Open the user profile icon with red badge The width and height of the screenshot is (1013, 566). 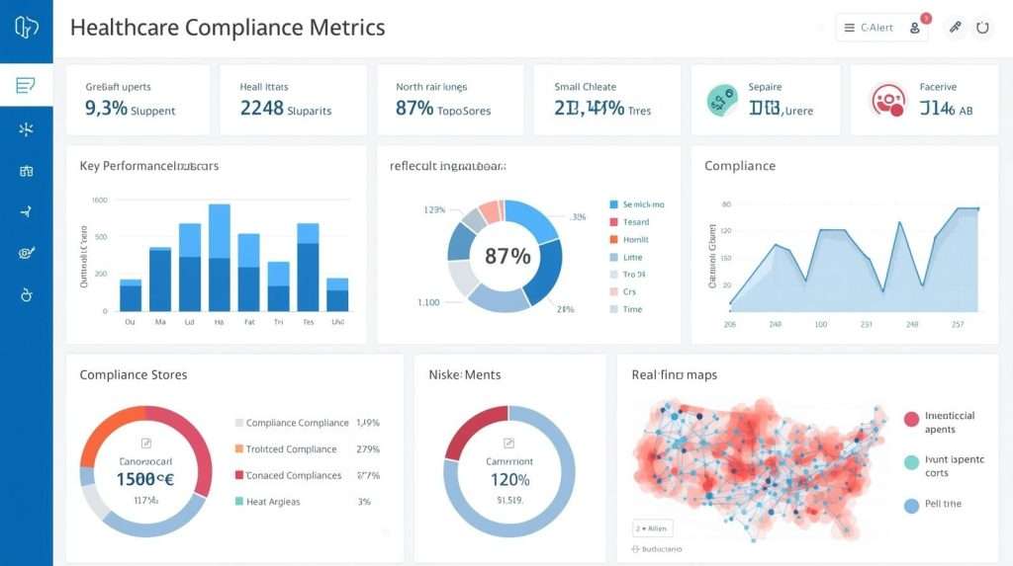tap(915, 28)
